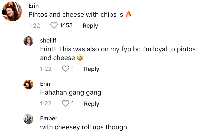Go to the Ember username link

(49, 118)
